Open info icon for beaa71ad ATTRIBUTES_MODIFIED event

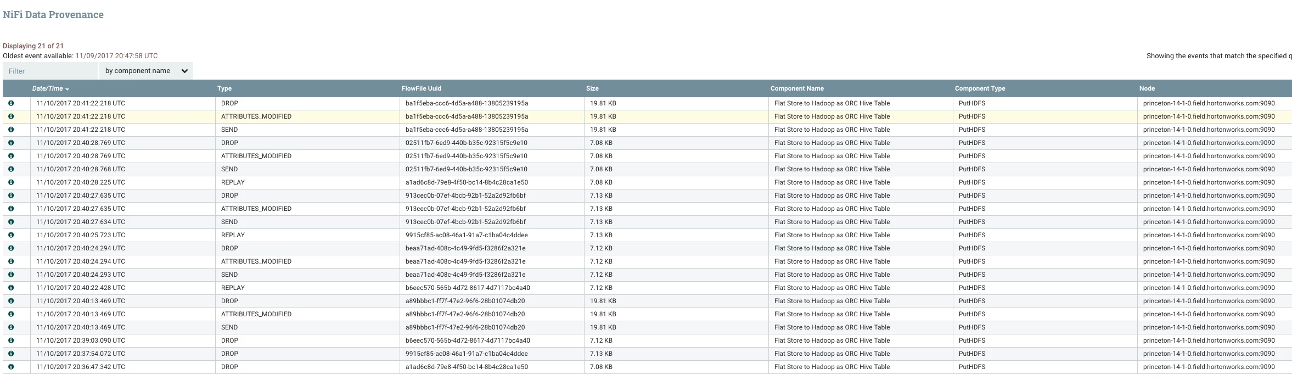pos(11,261)
